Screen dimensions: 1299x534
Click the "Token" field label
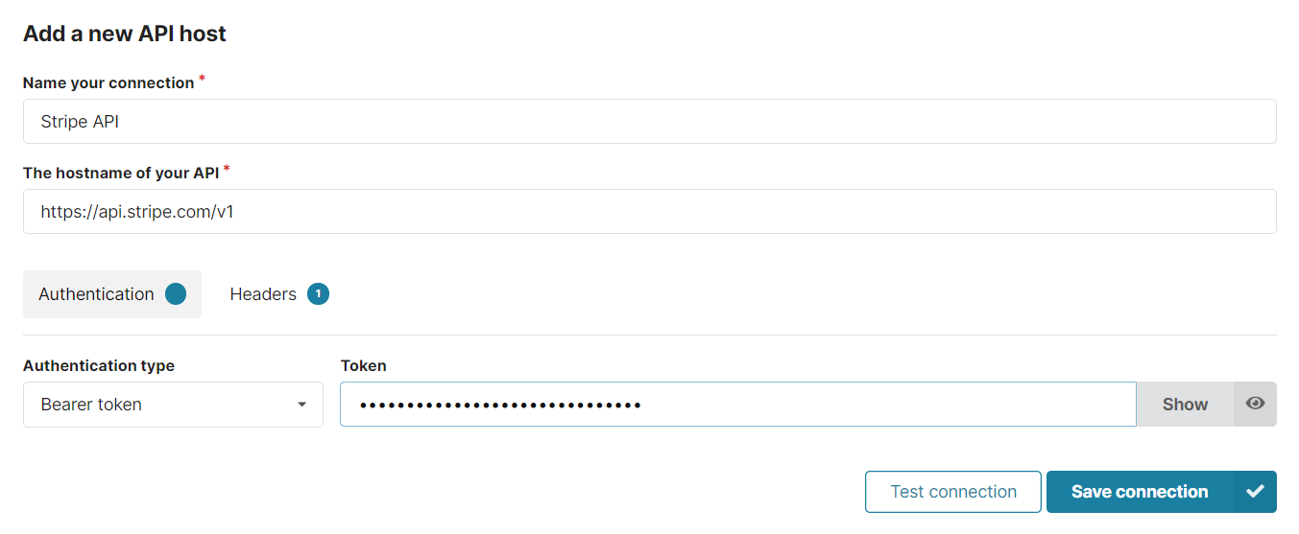[x=363, y=365]
